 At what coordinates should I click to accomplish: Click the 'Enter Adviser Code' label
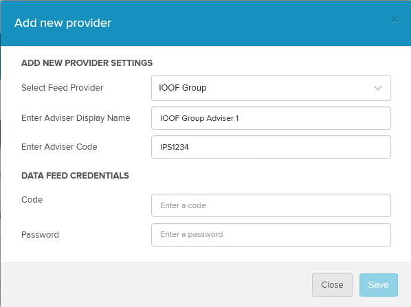click(x=59, y=147)
